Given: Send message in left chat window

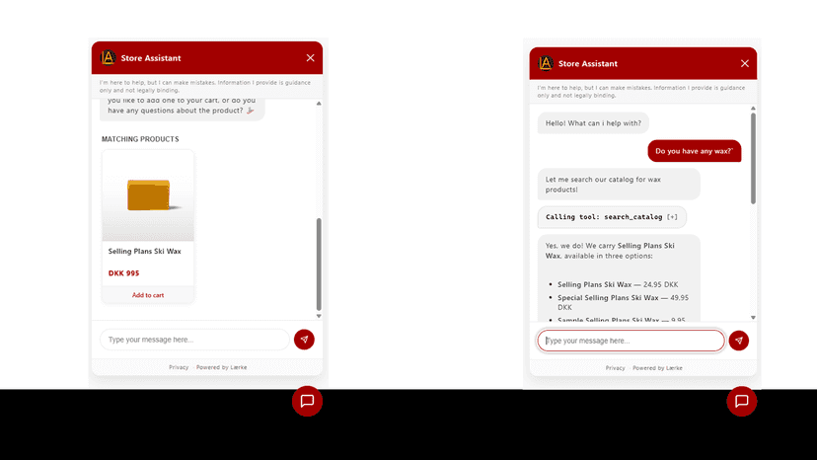Looking at the screenshot, I should 304,340.
